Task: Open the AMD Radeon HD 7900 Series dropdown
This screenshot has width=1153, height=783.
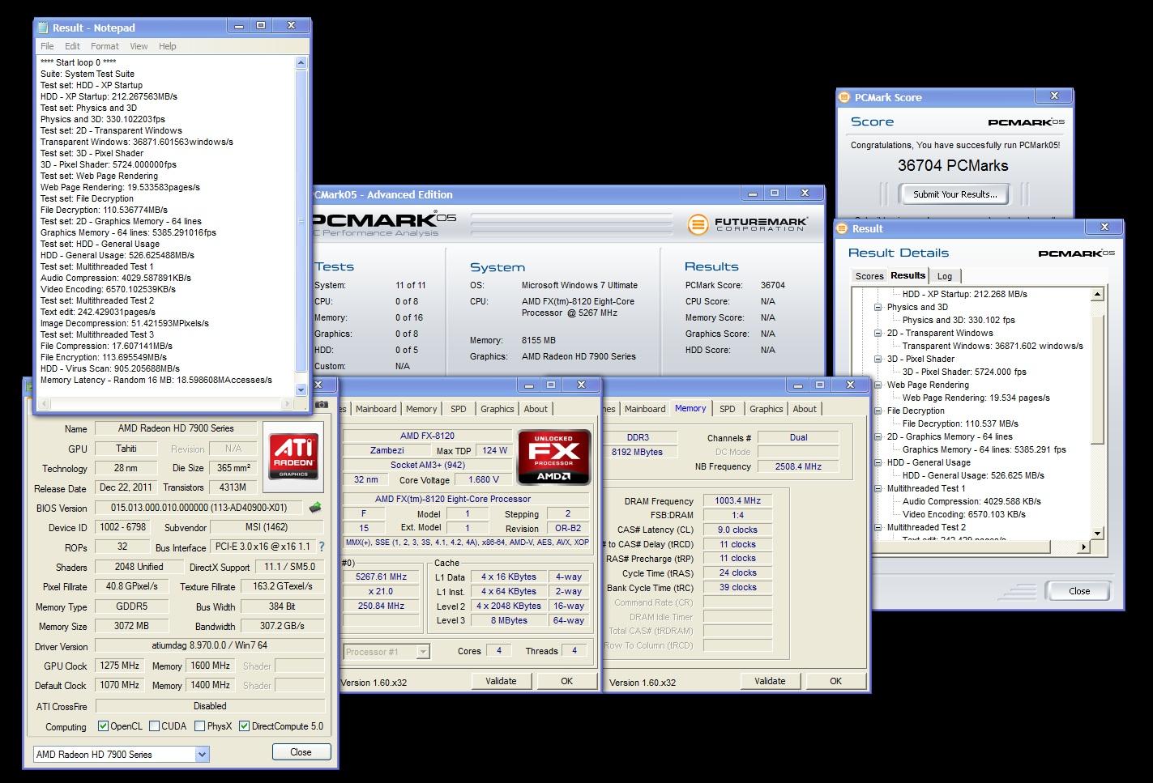Action: pos(202,754)
